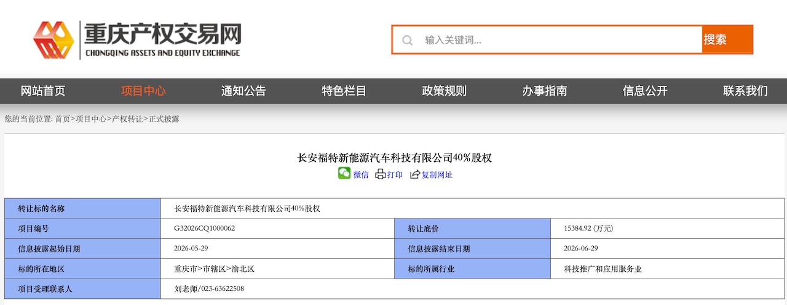
Task: Go to 产权转让 in the breadcrumb
Action: point(127,119)
